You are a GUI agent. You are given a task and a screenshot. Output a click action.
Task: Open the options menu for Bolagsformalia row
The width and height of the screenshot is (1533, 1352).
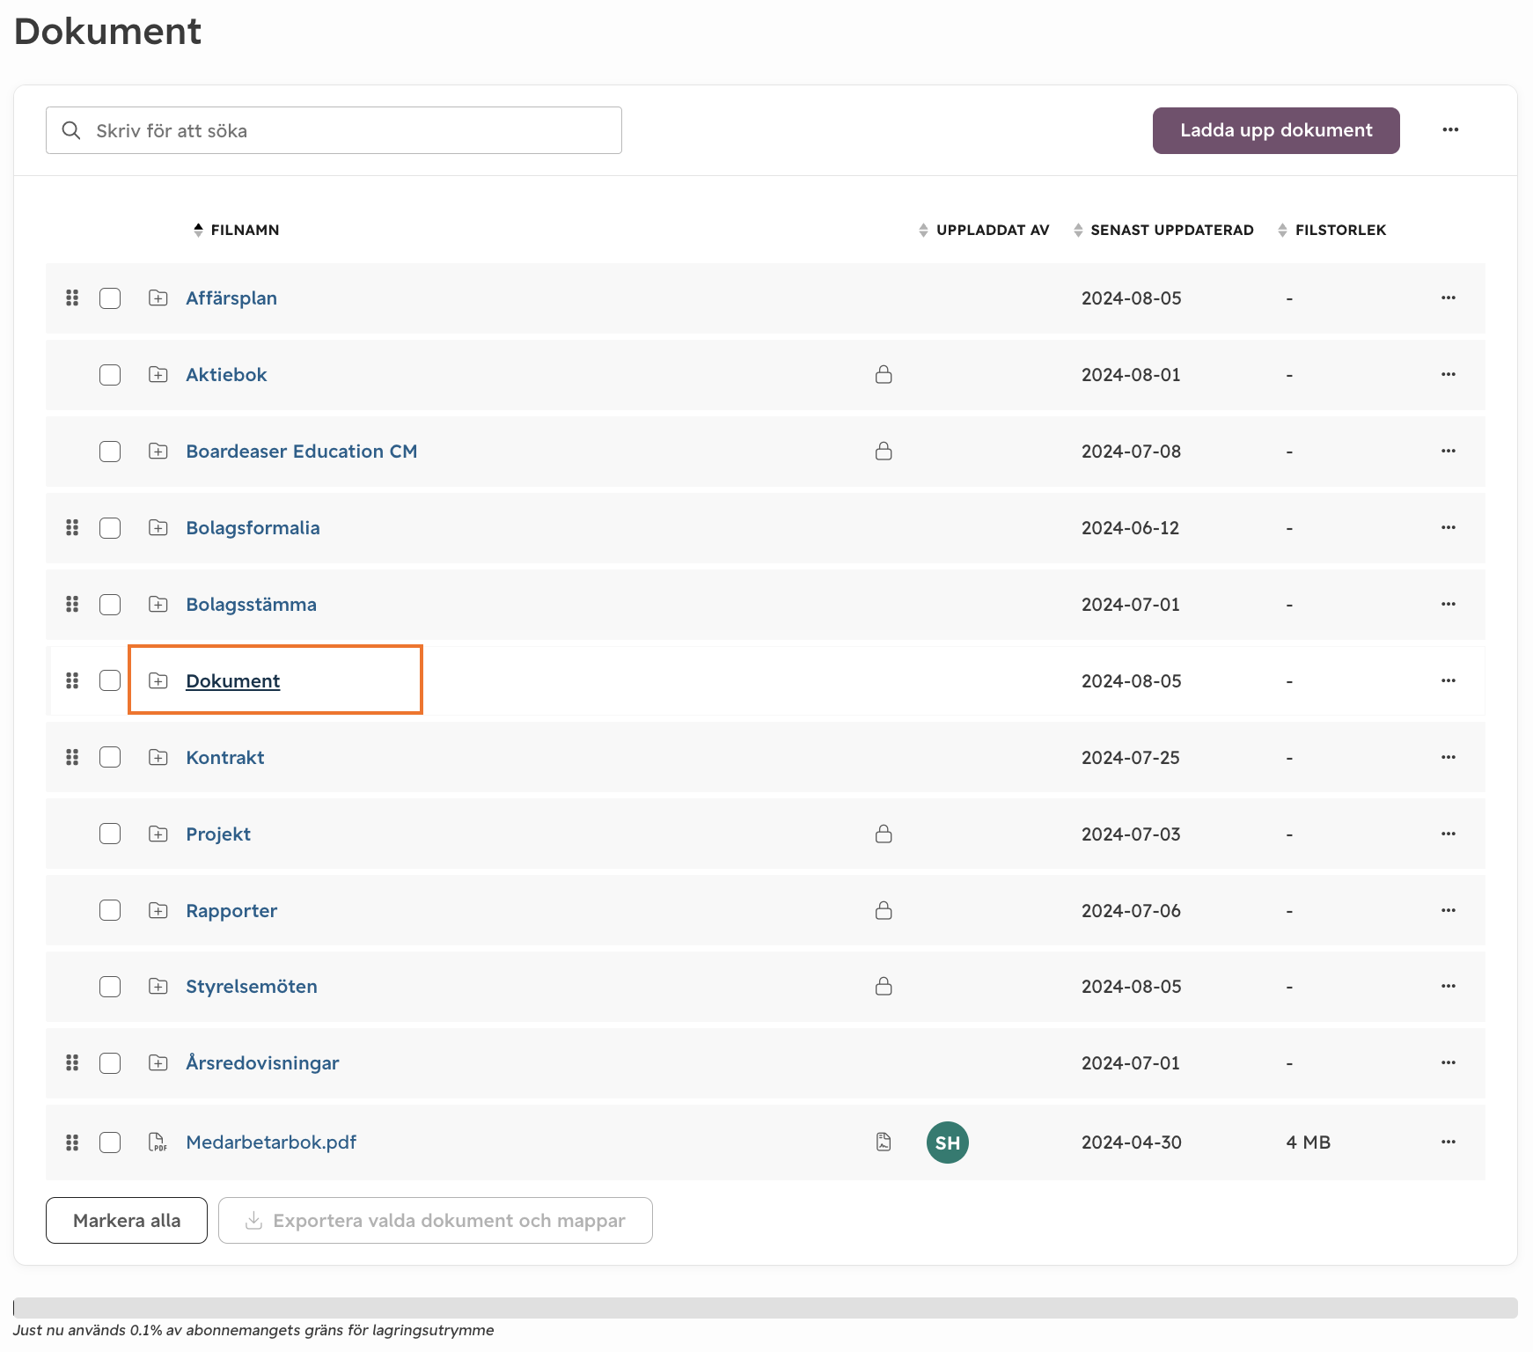1449,528
